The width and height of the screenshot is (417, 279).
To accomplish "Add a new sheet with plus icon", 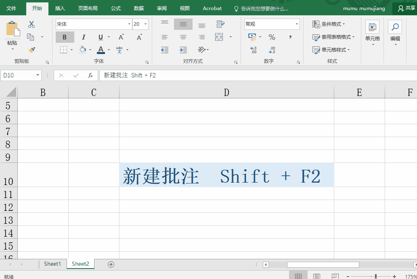I will click(111, 264).
